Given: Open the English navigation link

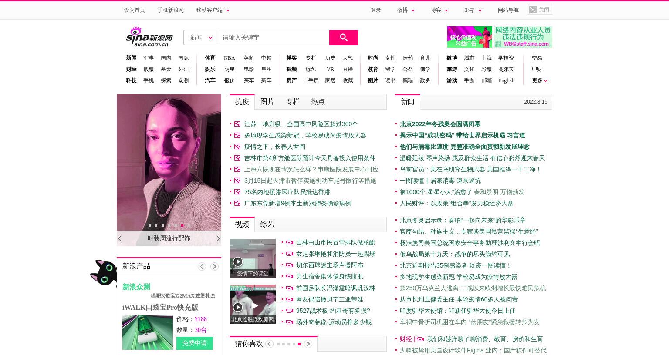Looking at the screenshot, I should (506, 80).
